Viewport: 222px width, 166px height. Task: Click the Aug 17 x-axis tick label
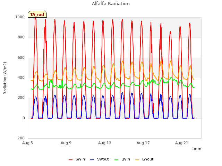[143, 143]
